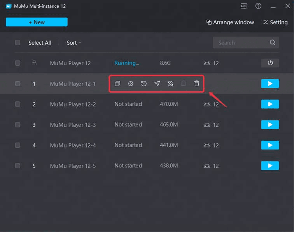Viewport: 294px width, 232px height.
Task: Check the box for MuMu Player 12-2
Action: [x=17, y=104]
